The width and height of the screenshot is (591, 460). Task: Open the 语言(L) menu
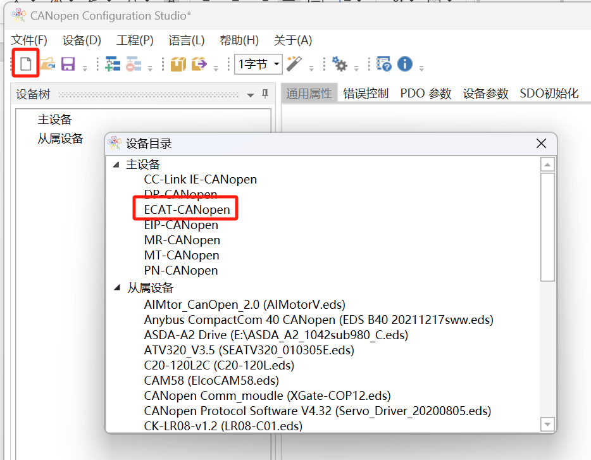coord(187,40)
